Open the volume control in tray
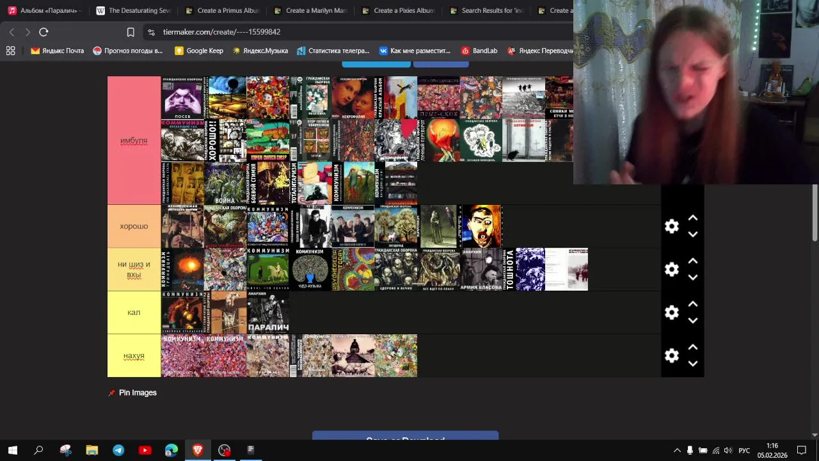The height and width of the screenshot is (461, 819). point(728,451)
